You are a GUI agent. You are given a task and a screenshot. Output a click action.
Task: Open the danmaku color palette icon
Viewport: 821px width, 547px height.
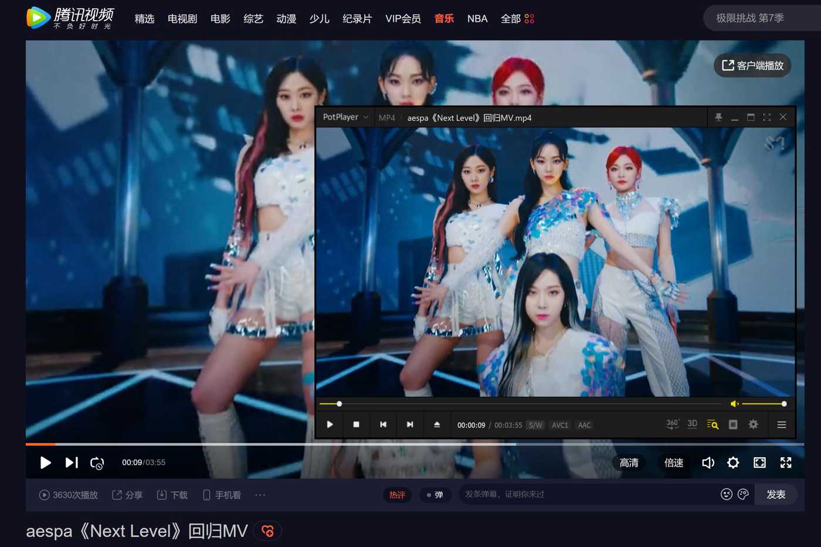tap(743, 494)
